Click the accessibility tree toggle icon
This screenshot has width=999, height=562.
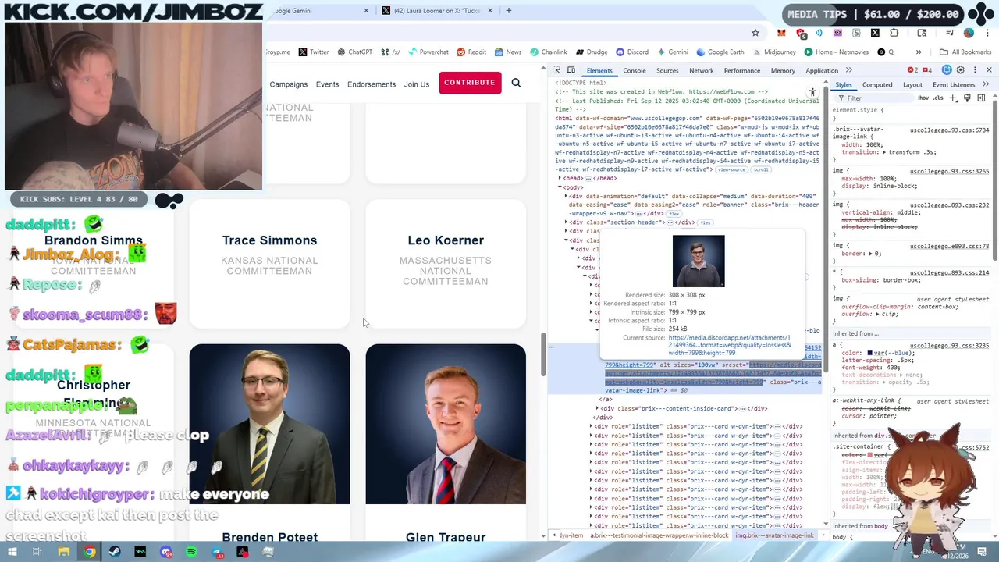pos(812,92)
